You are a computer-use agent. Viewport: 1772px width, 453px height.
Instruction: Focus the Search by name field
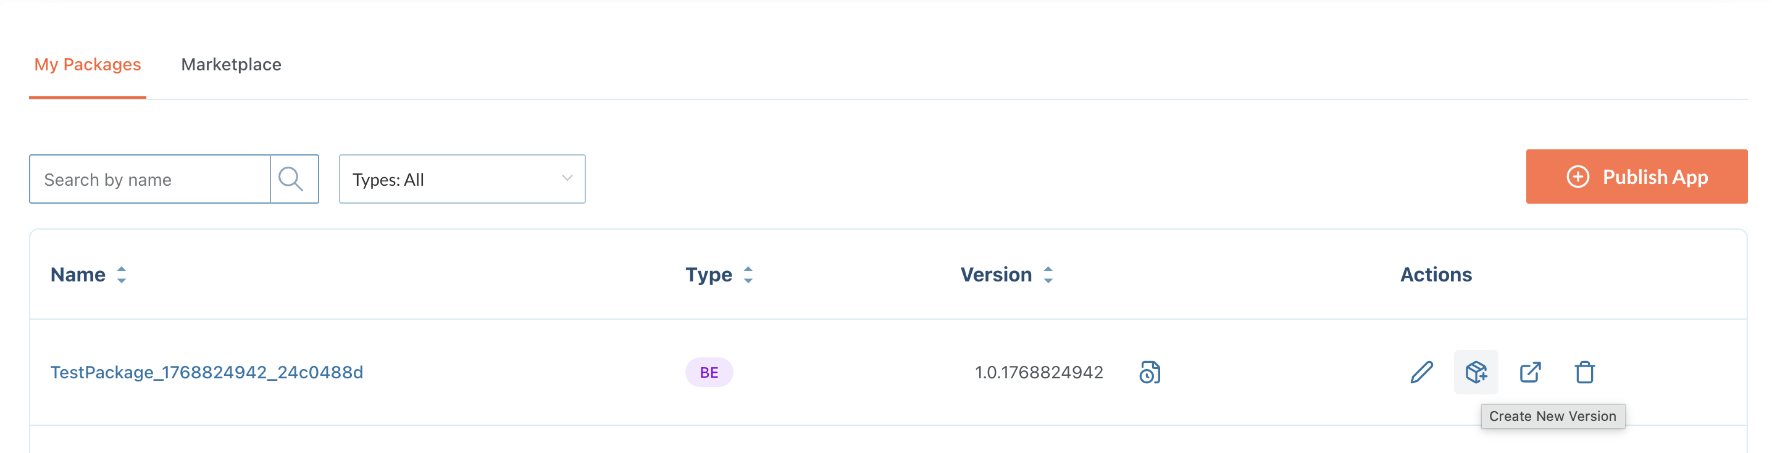(x=150, y=180)
